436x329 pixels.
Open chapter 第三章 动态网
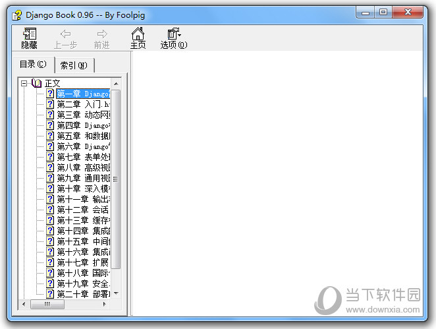[83, 115]
